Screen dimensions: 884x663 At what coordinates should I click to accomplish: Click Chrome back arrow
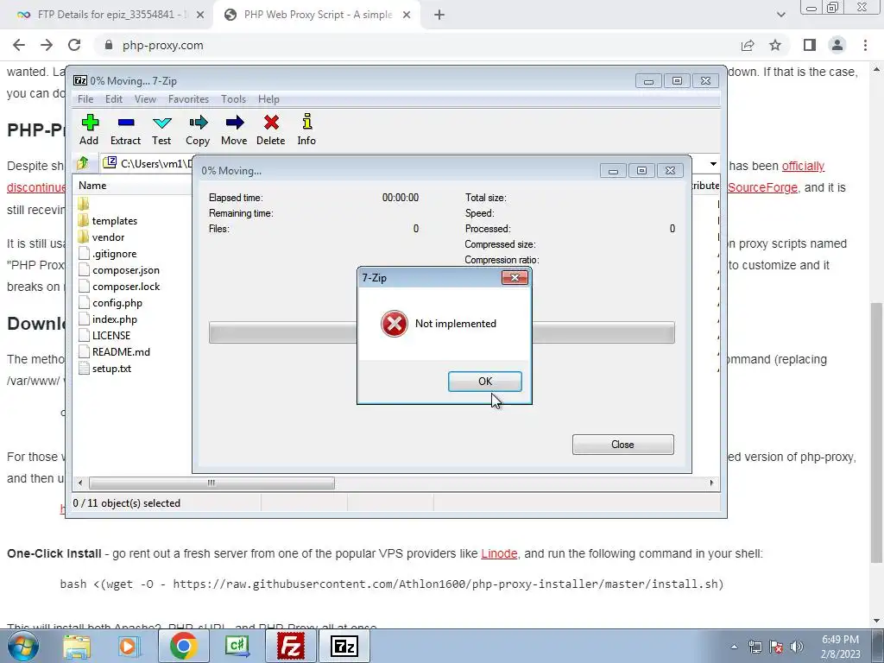click(x=19, y=45)
